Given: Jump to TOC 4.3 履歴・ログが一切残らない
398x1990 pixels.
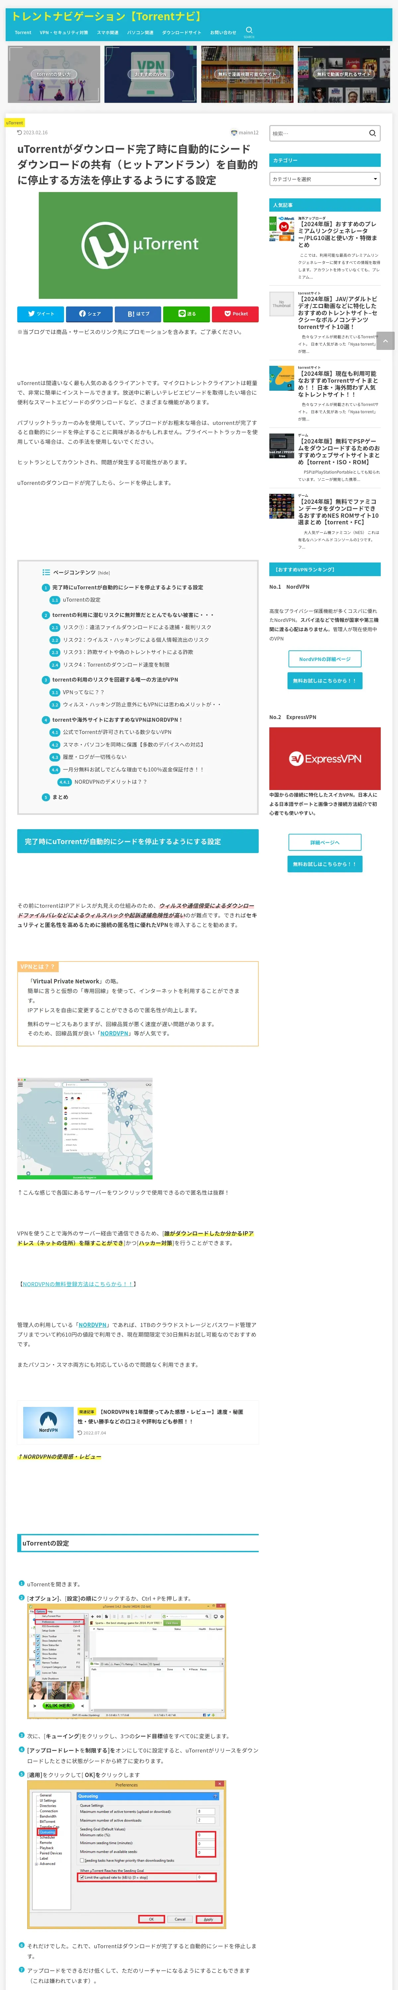Looking at the screenshot, I should tap(94, 757).
